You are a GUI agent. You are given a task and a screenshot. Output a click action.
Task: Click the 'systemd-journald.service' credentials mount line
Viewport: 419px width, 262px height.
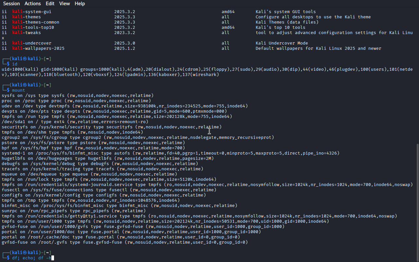click(207, 185)
